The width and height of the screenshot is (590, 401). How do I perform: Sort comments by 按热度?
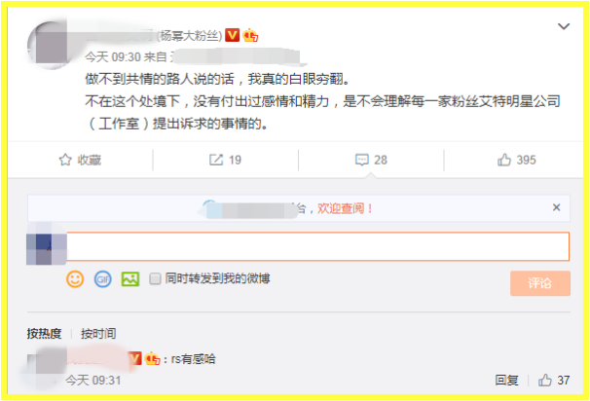coord(44,333)
